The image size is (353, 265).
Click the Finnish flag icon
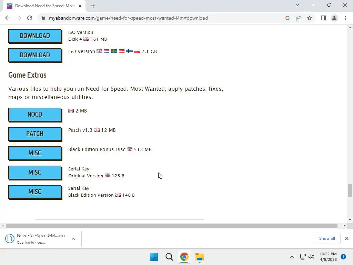pos(129,51)
